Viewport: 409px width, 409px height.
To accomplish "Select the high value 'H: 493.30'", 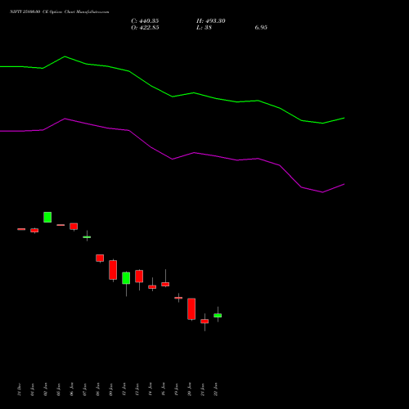I will tap(211, 21).
